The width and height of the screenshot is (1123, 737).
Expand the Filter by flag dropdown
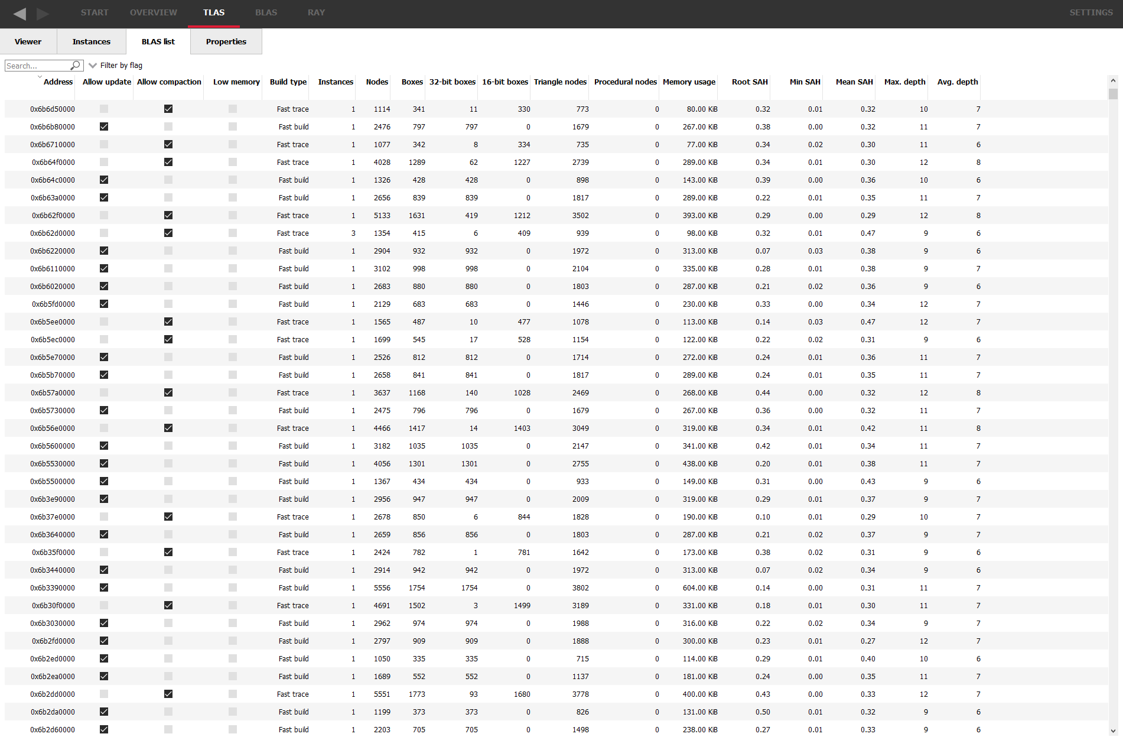(x=93, y=65)
